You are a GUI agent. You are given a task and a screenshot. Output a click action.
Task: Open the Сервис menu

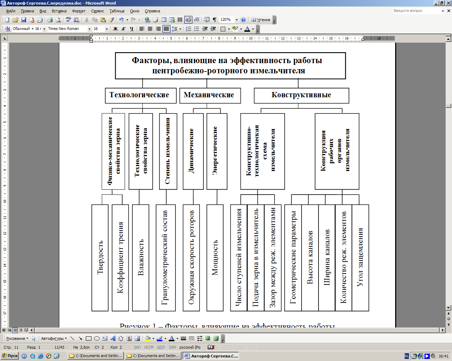point(97,11)
